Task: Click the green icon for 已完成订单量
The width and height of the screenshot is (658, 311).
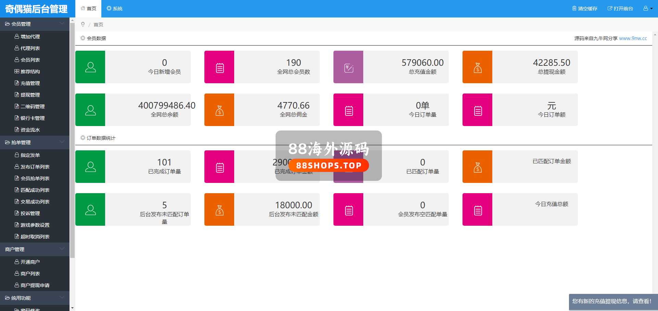Action: pos(90,167)
